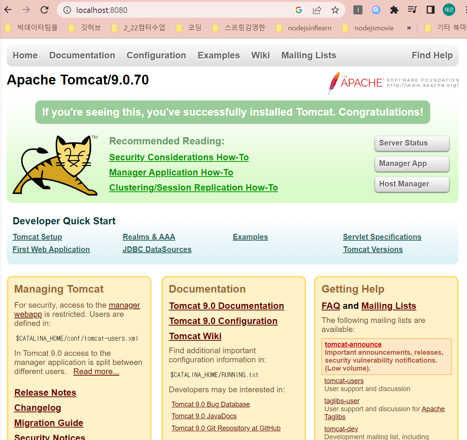This screenshot has width=467, height=440.
Task: Open the nodejsinflearn bookmark folder
Action: [304, 28]
